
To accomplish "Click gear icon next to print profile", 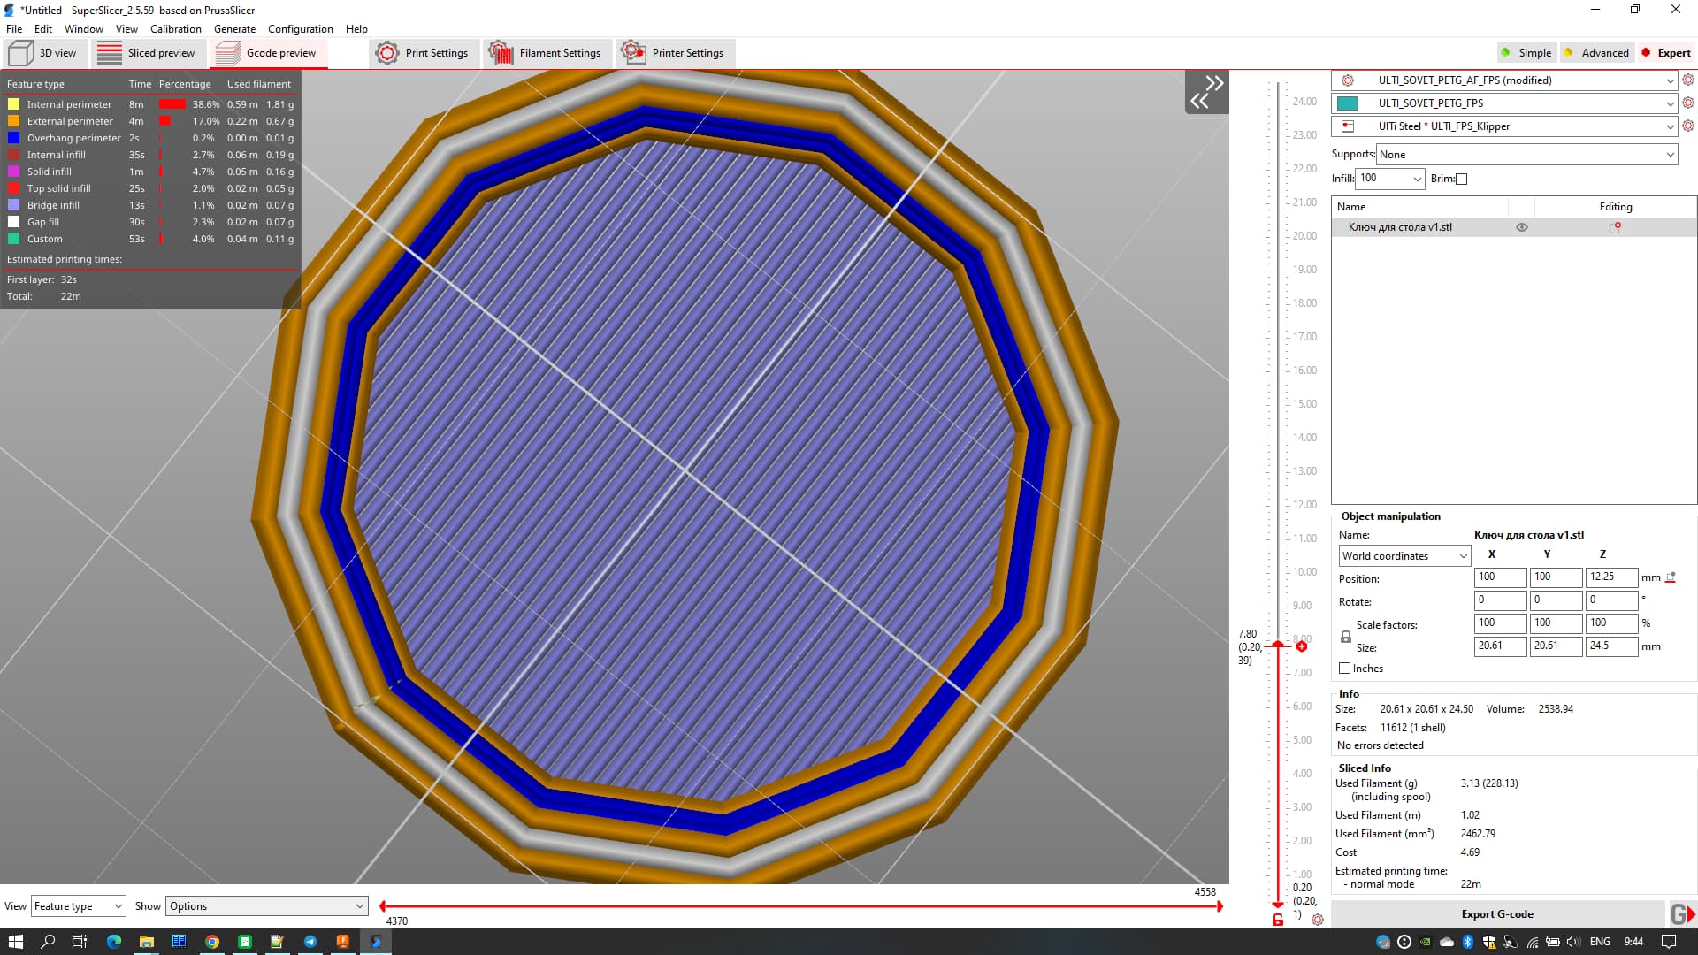I will [1687, 80].
